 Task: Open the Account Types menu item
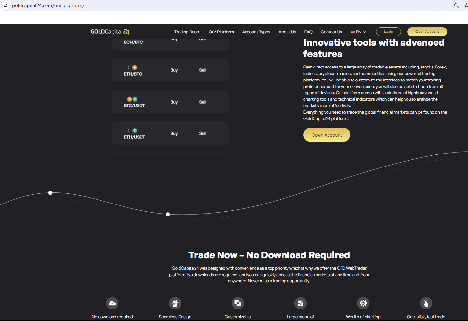pos(256,32)
